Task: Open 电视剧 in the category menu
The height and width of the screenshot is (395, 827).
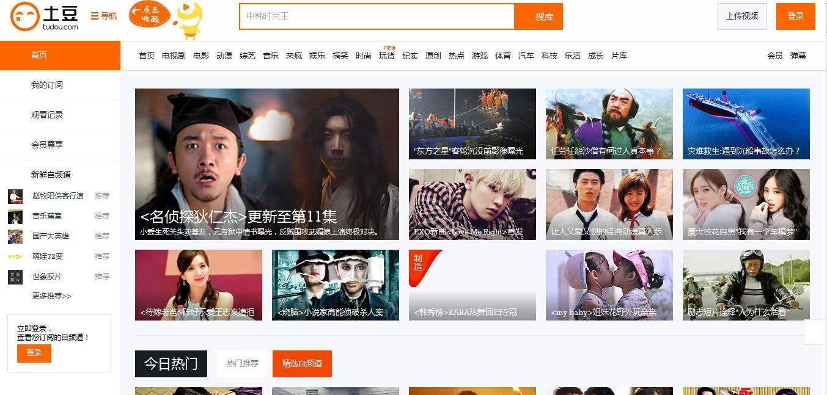Action: (x=174, y=56)
